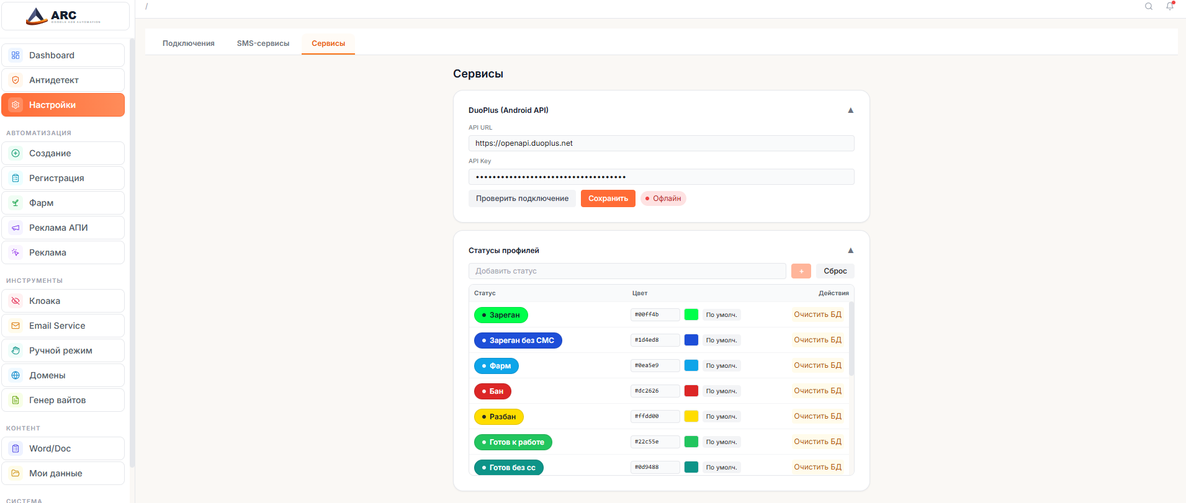1186x503 pixels.
Task: Collapse the DuoPlus (Android API) section
Action: pos(850,110)
